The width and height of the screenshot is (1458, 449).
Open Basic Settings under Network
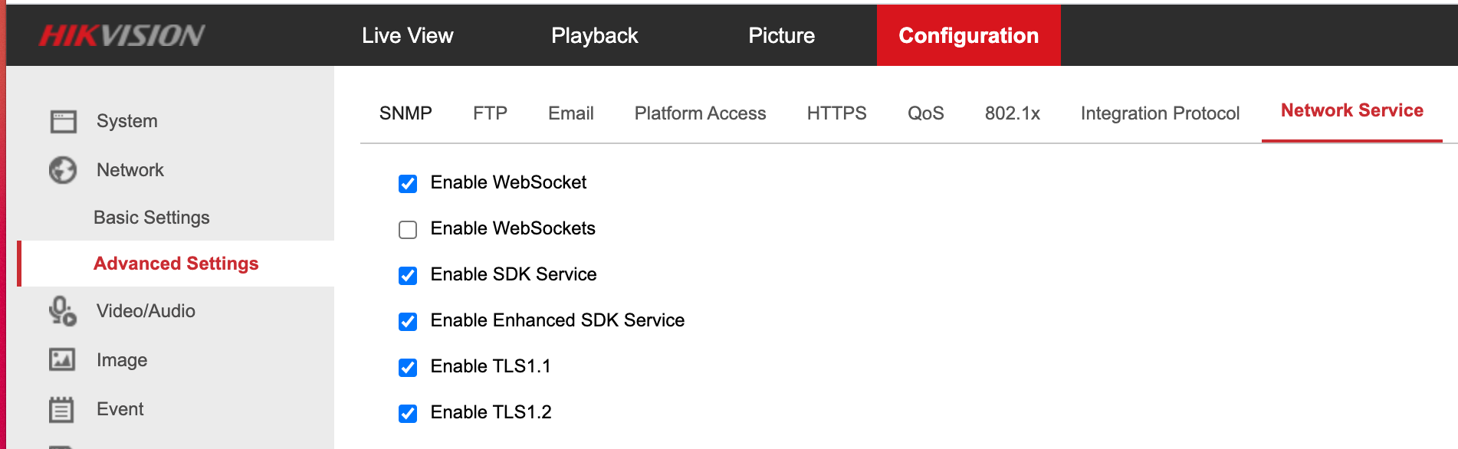click(152, 218)
